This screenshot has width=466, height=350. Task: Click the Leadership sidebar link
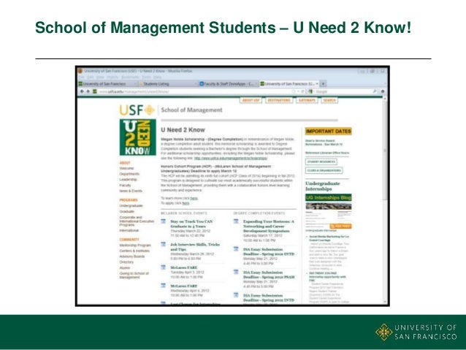pos(128,179)
